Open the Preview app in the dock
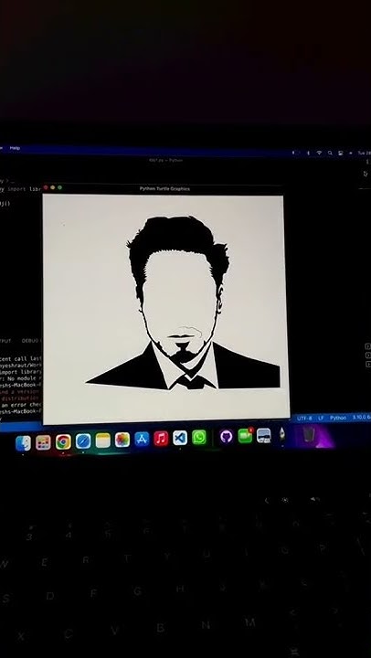The height and width of the screenshot is (658, 371). [263, 435]
